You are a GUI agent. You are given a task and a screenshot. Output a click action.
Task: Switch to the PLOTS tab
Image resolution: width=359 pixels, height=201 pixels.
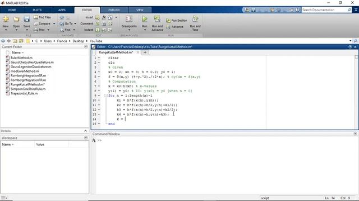37,10
